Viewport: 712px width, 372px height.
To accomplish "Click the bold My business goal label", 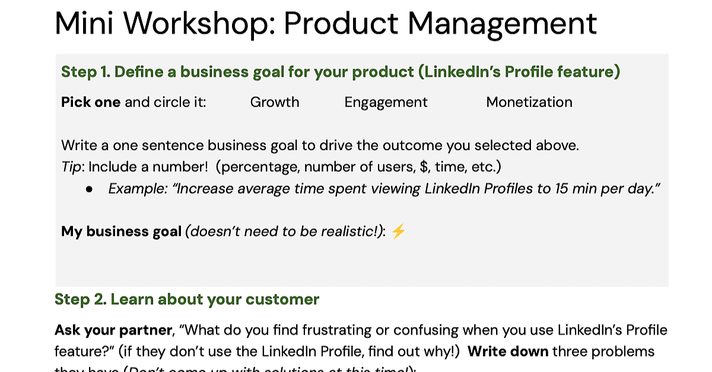I will tap(121, 232).
